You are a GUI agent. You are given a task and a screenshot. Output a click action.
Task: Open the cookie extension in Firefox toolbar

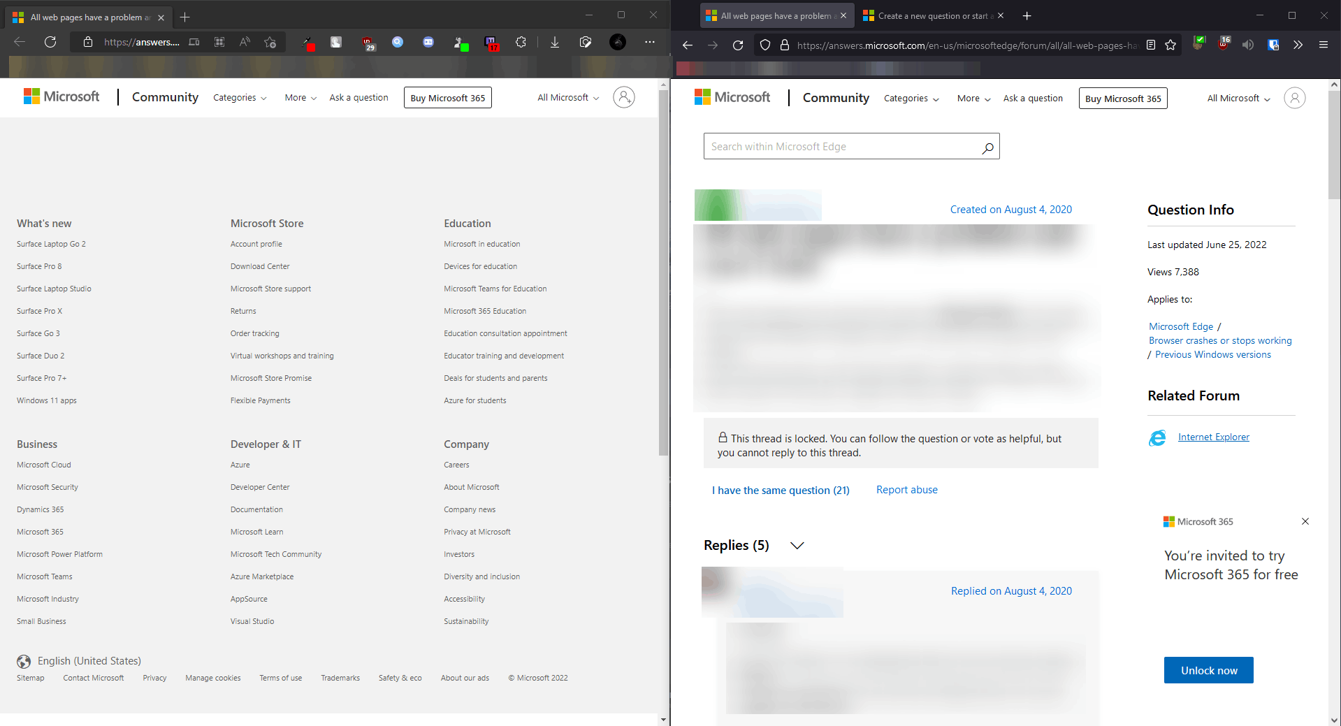(x=1198, y=43)
